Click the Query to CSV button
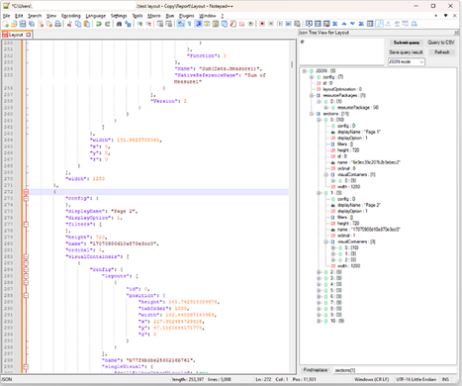Viewport: 462px width, 386px height. [441, 43]
